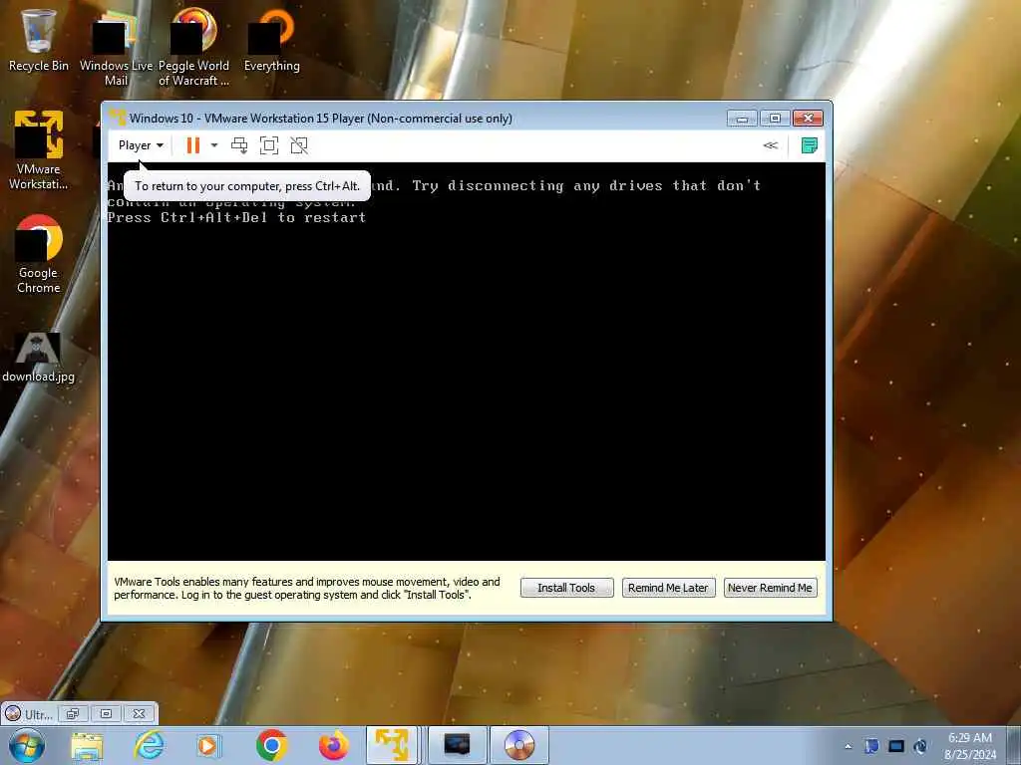This screenshot has height=765, width=1021.
Task: Select the download.jpg file on the desktop
Action: 39,358
